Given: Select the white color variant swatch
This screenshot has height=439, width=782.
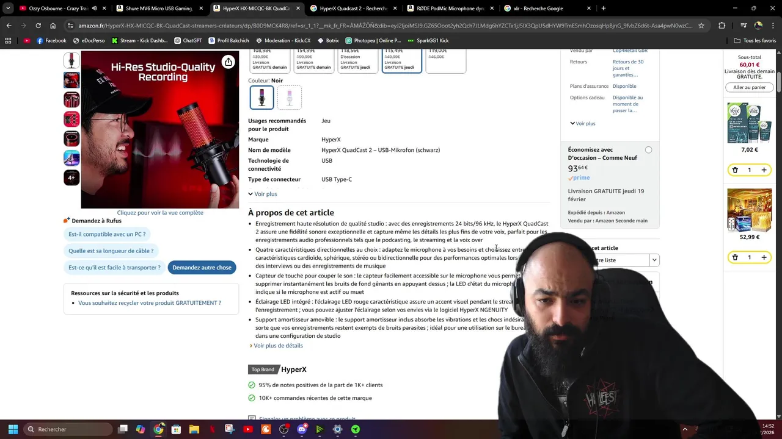Looking at the screenshot, I should point(290,98).
